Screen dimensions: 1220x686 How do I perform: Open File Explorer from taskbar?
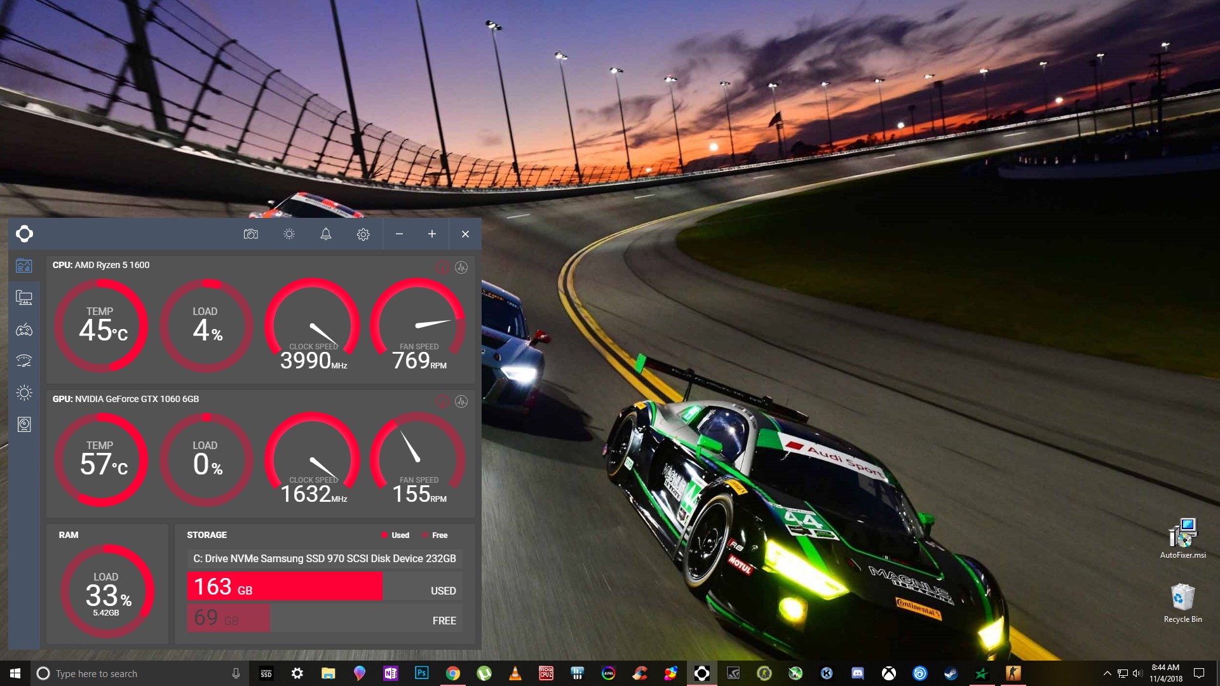(x=329, y=673)
